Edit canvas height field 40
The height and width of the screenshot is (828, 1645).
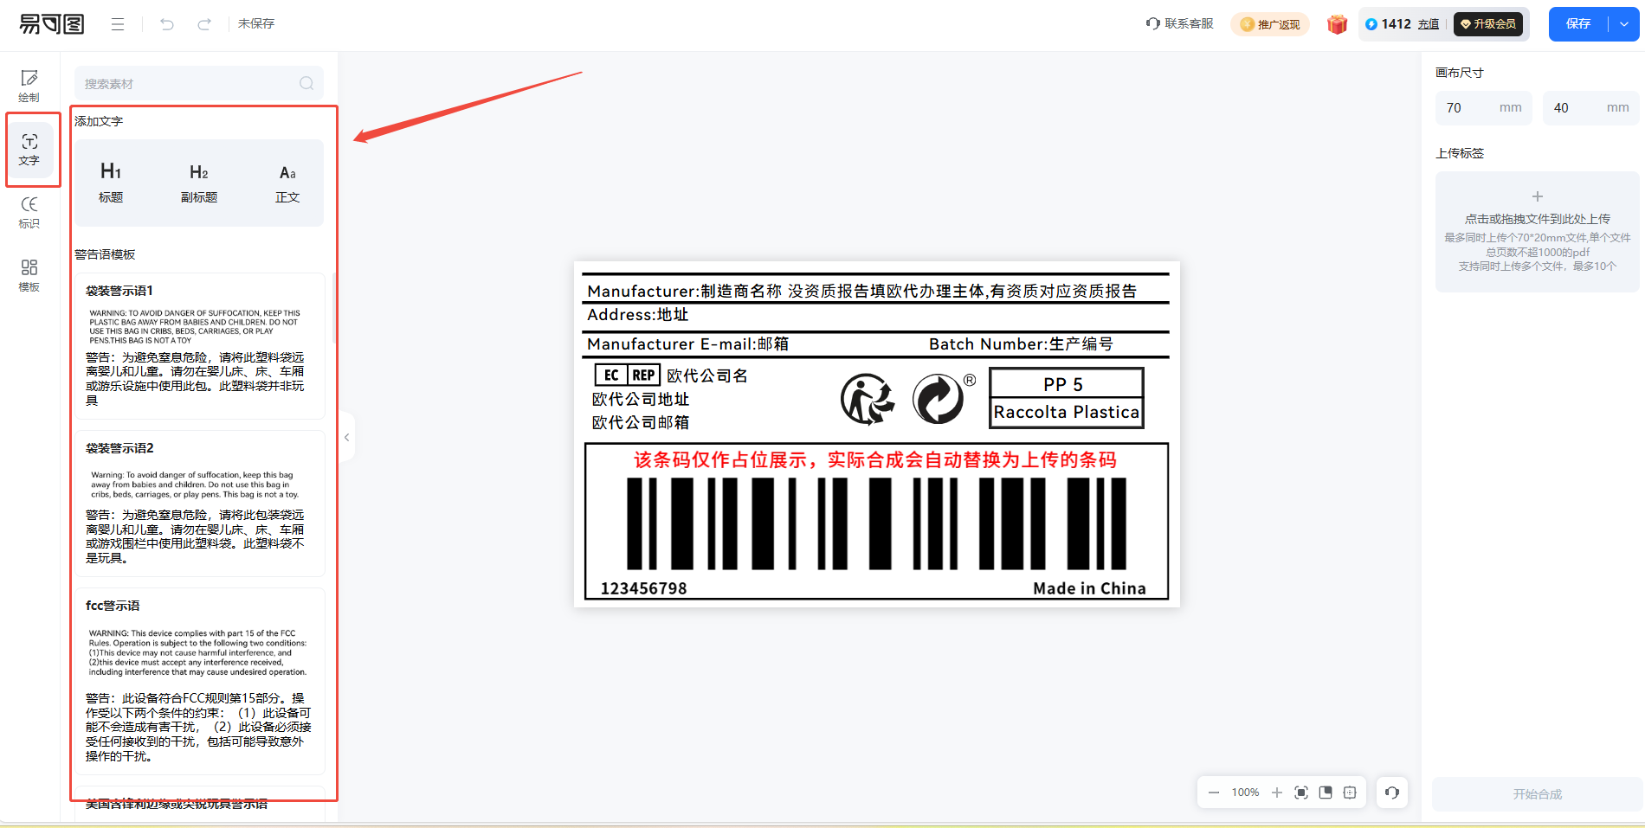tap(1591, 108)
